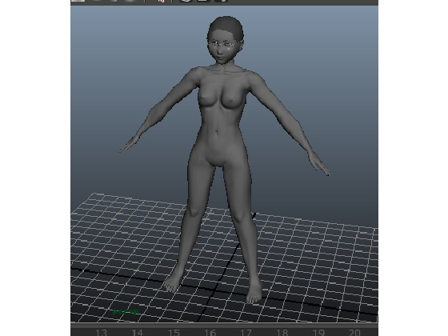Jump to frame 20 on the timeline
This screenshot has height=336, width=448.
(x=354, y=333)
